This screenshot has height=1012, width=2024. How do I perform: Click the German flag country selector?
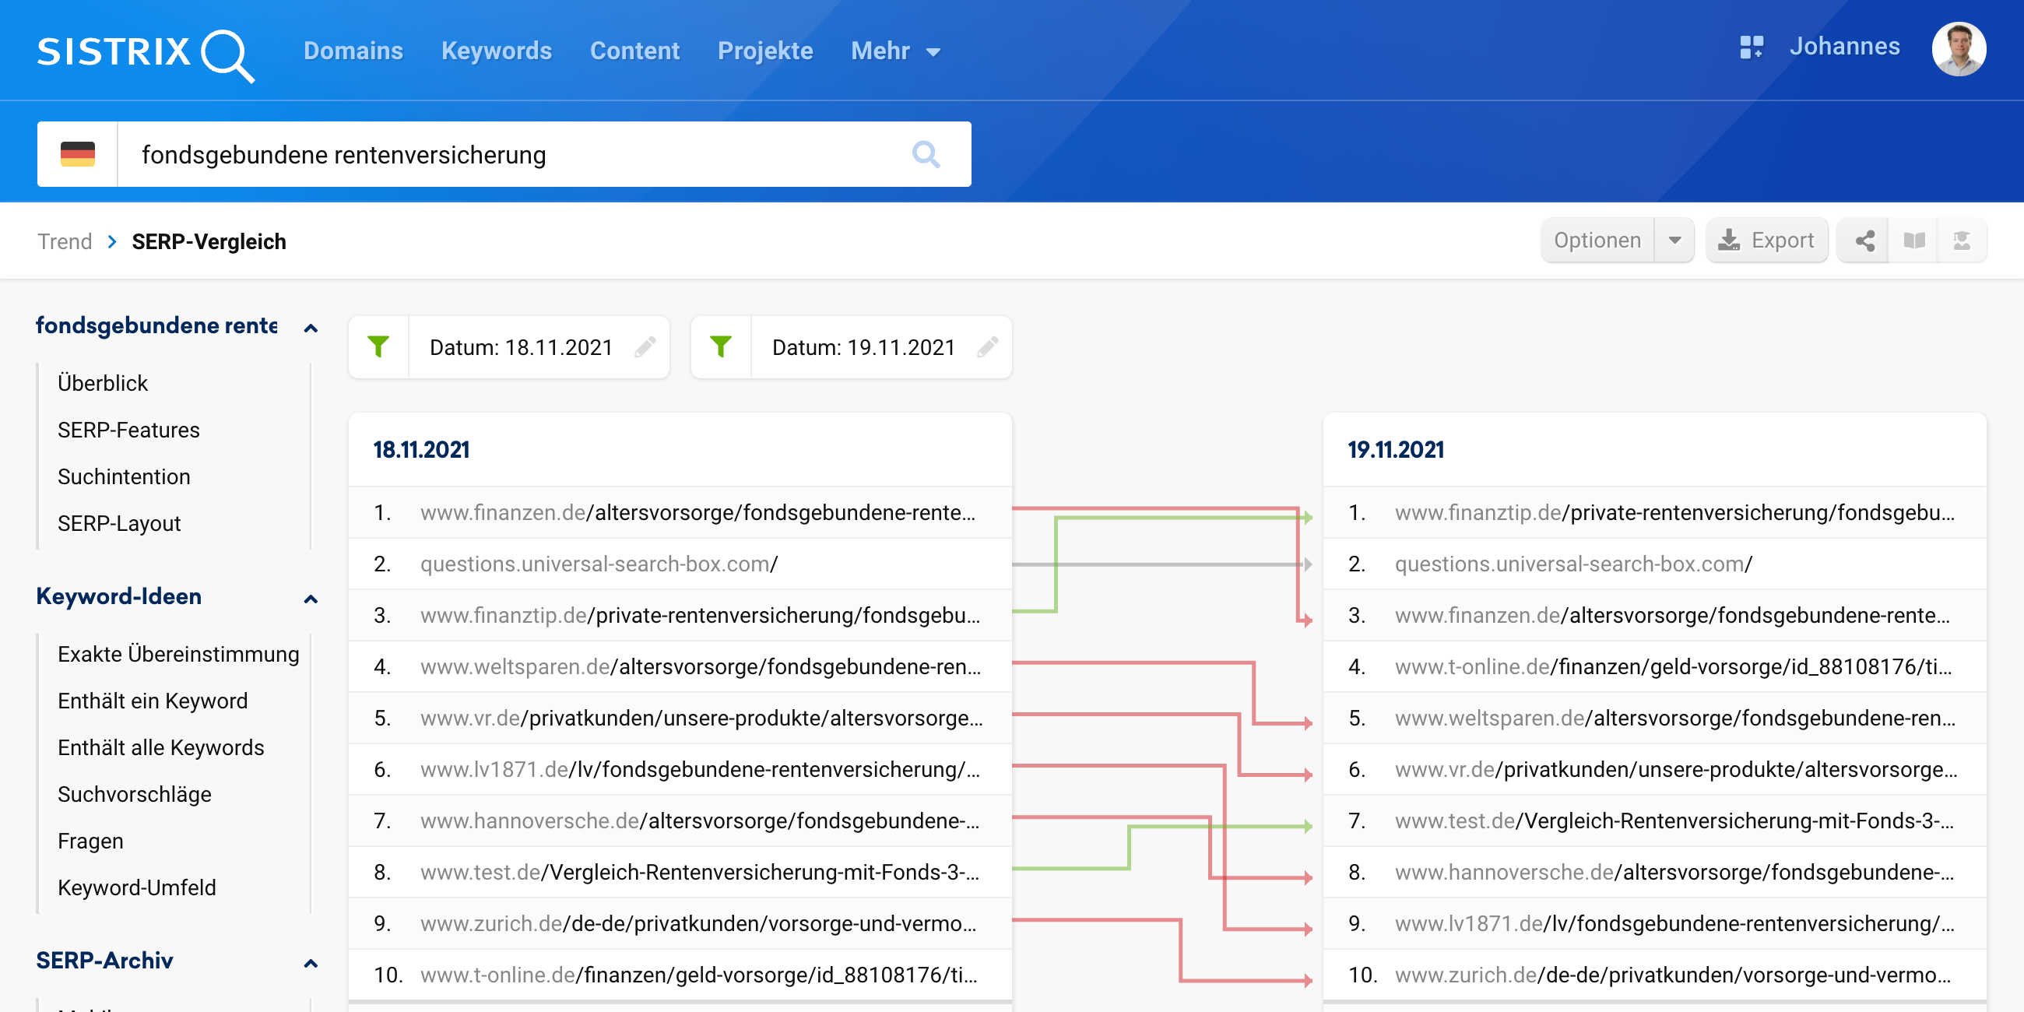click(x=77, y=154)
